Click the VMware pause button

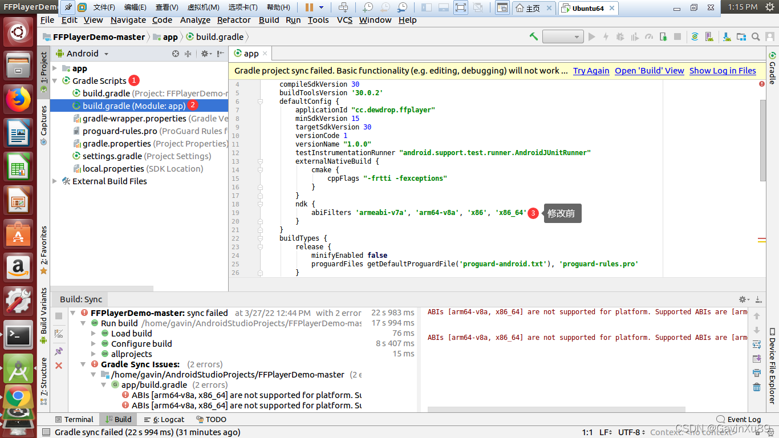(x=309, y=7)
